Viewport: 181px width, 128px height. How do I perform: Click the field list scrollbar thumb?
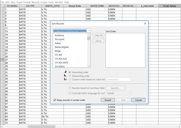(89, 38)
